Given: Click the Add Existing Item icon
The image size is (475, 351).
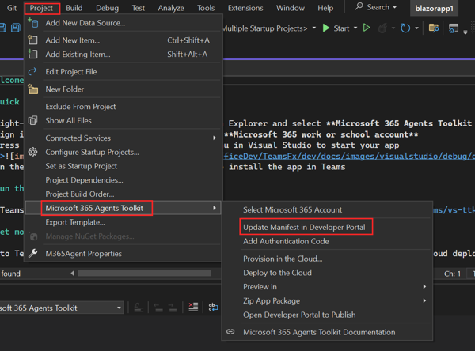Looking at the screenshot, I should [x=32, y=54].
